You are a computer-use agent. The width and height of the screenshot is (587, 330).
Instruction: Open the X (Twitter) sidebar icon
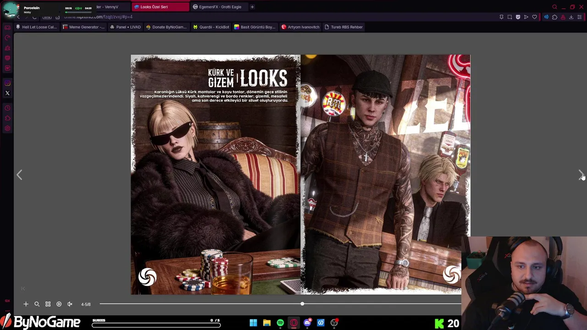(x=7, y=93)
